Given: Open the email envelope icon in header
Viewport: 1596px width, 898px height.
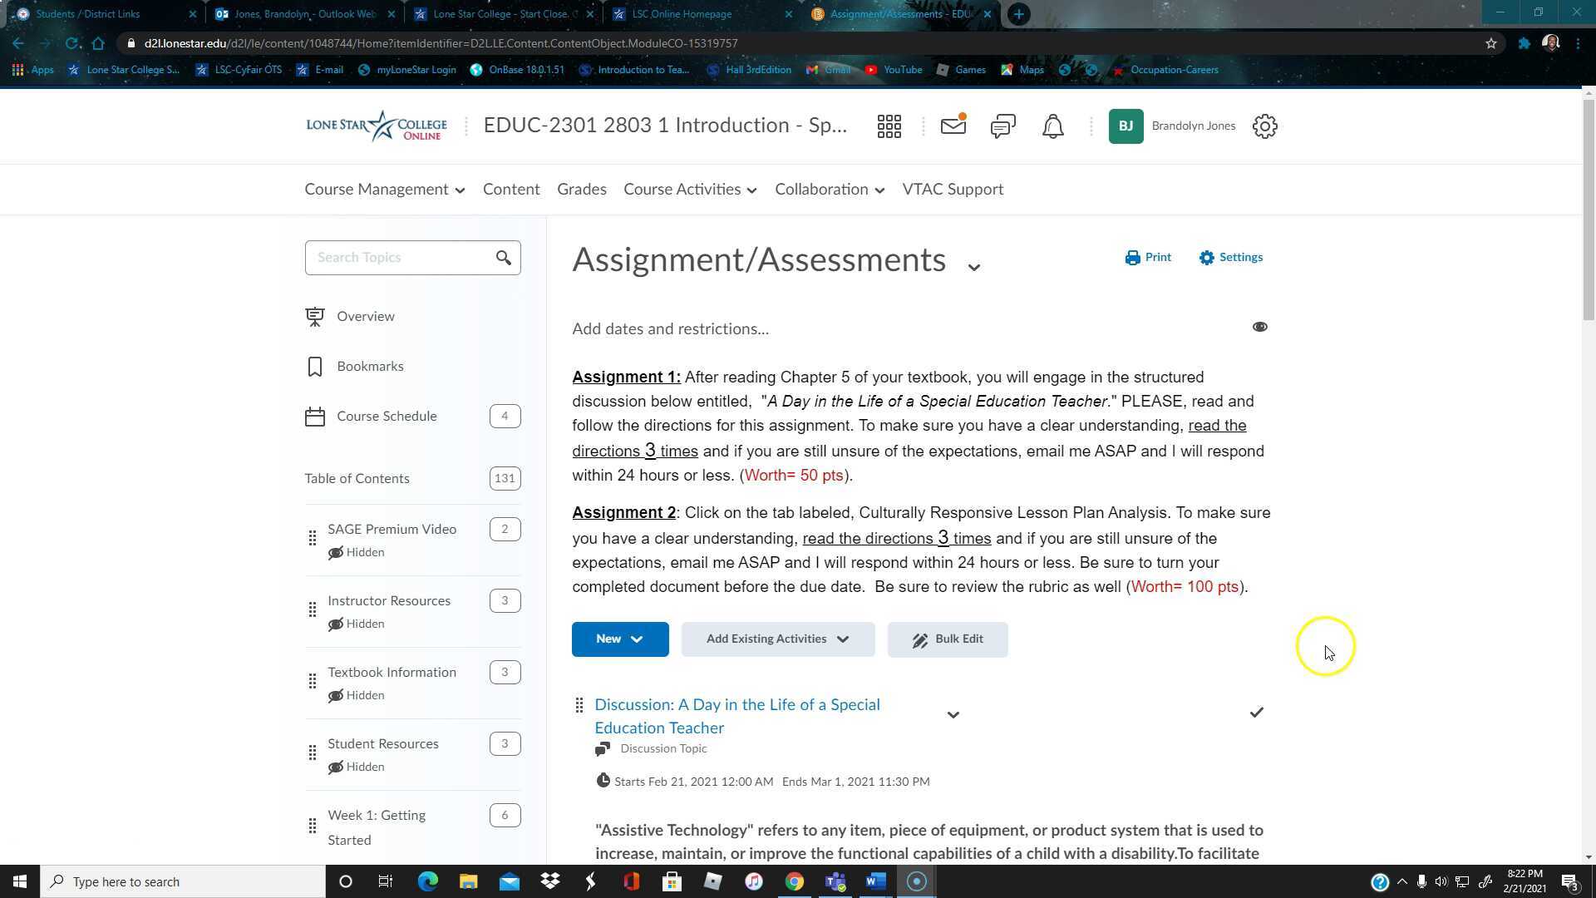Looking at the screenshot, I should tap(953, 126).
